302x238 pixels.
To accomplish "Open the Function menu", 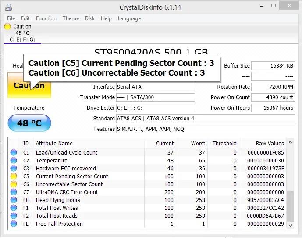I will click(46, 18).
